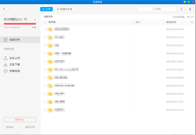The height and width of the screenshot is (135, 196).
Task: Click the red storage usage bar
Action: (20, 24)
